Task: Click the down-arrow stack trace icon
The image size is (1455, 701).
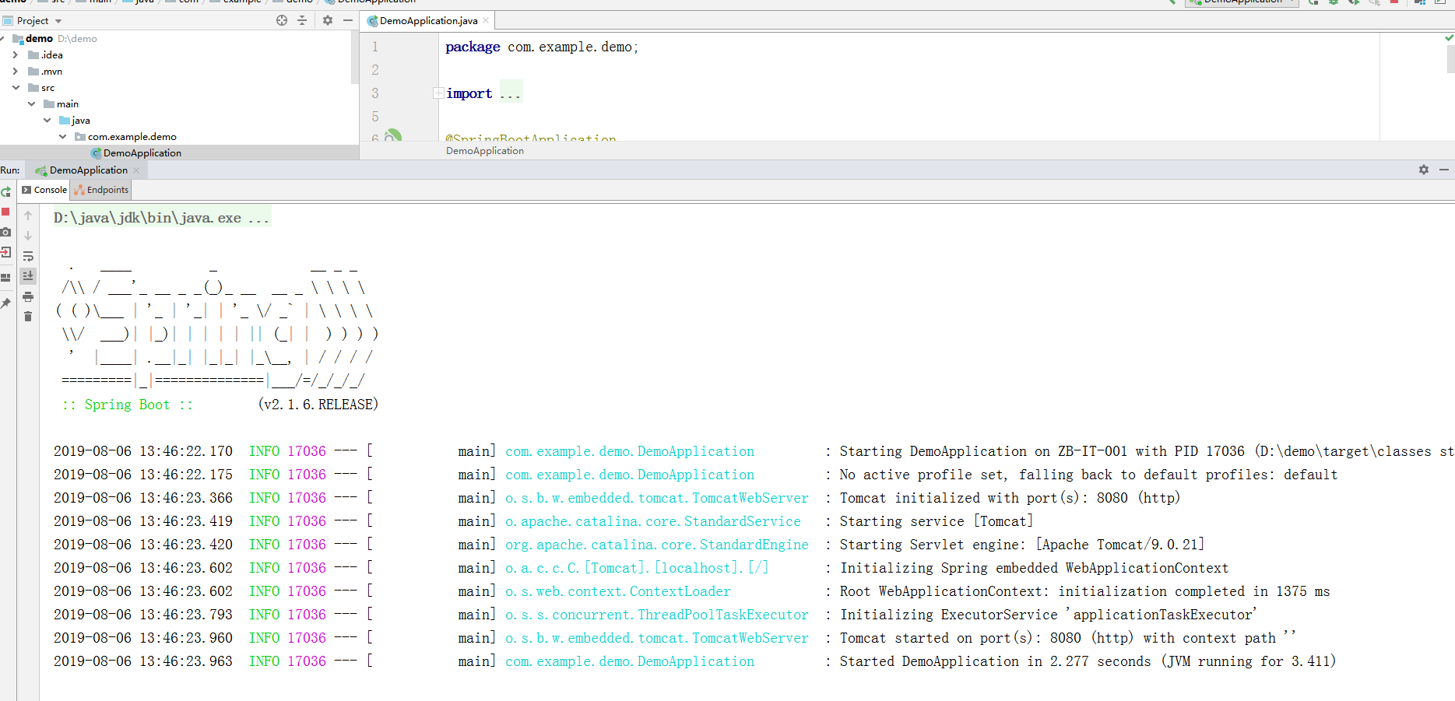Action: tap(28, 236)
